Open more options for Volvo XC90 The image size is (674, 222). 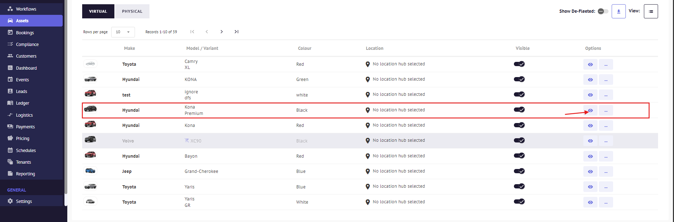606,141
